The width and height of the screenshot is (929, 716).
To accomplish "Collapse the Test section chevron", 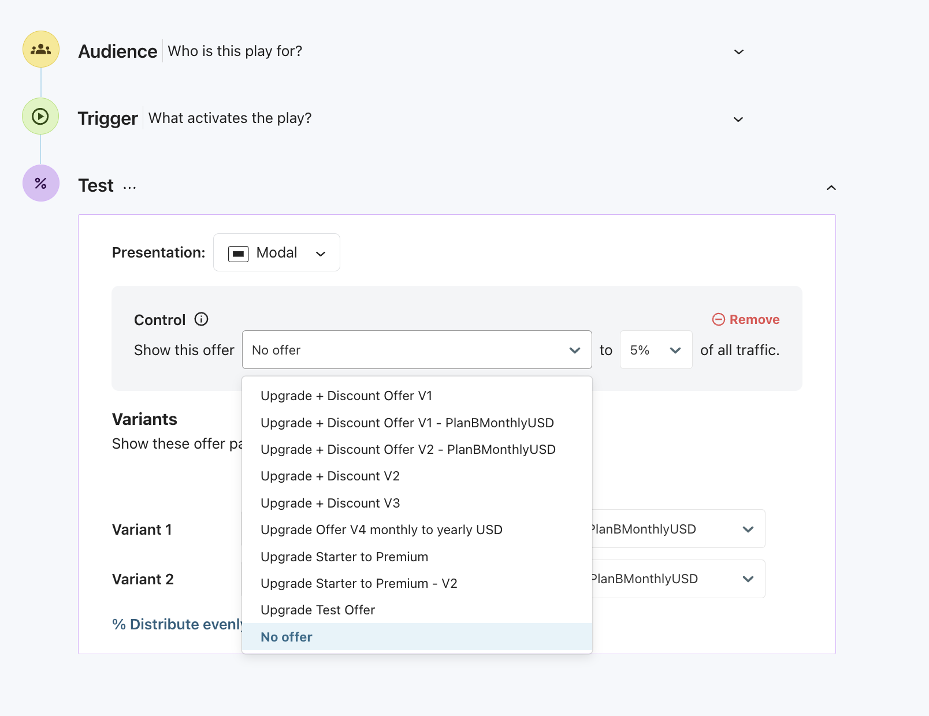I will pos(831,188).
